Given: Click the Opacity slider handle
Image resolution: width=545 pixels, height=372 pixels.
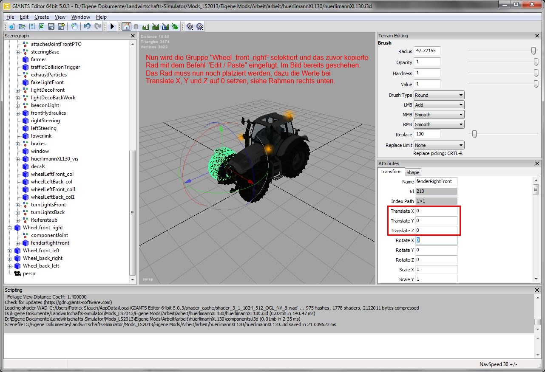Looking at the screenshot, I should (536, 62).
